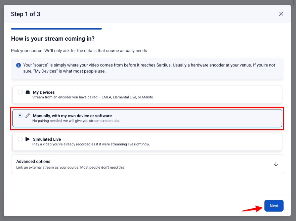Image resolution: width=296 pixels, height=221 pixels.
Task: Click the "Simulated Live" option label
Action: tap(47, 139)
